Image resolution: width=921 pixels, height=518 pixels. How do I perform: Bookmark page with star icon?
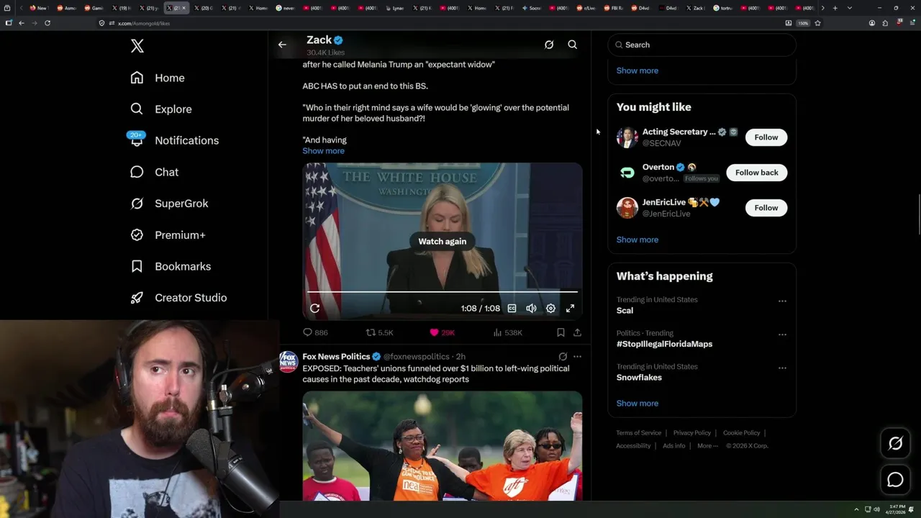[817, 23]
